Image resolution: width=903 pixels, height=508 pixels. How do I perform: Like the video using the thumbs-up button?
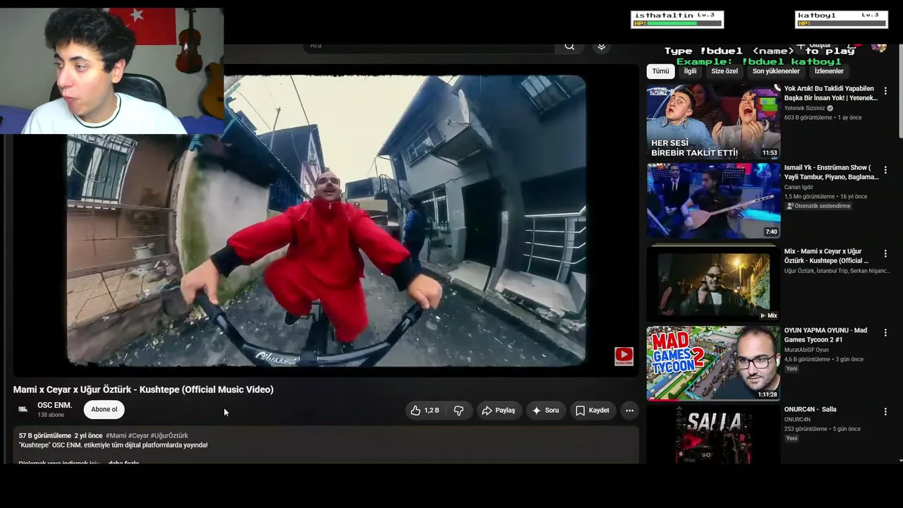pos(425,411)
